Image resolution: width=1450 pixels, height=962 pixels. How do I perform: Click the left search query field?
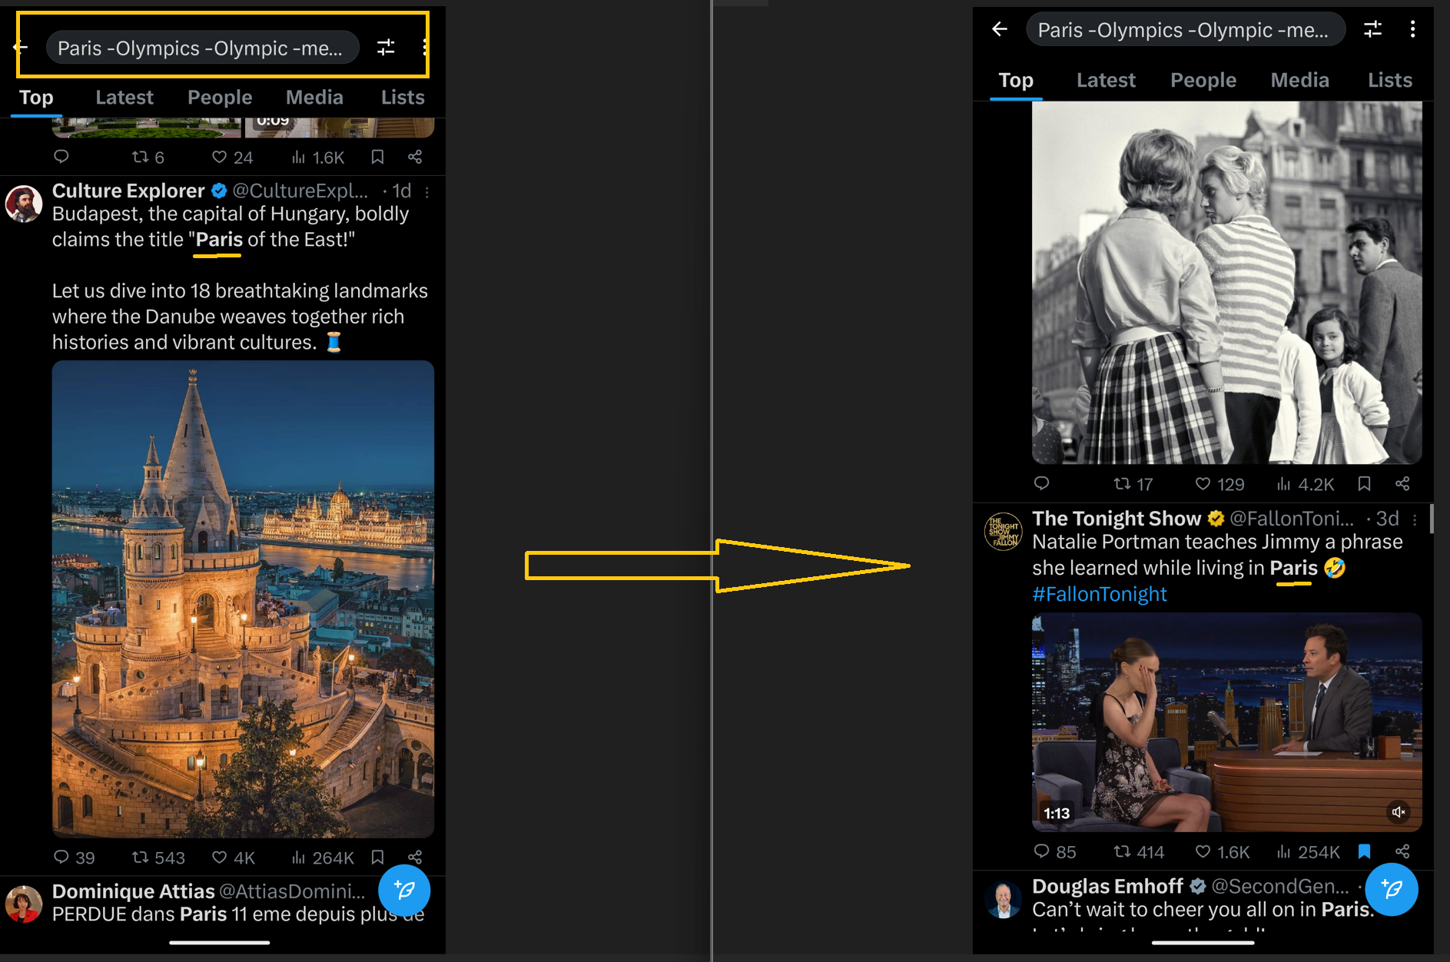(203, 48)
